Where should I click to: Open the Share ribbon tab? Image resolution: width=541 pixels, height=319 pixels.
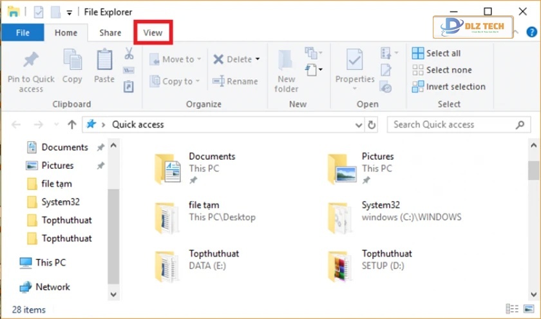pyautogui.click(x=110, y=32)
